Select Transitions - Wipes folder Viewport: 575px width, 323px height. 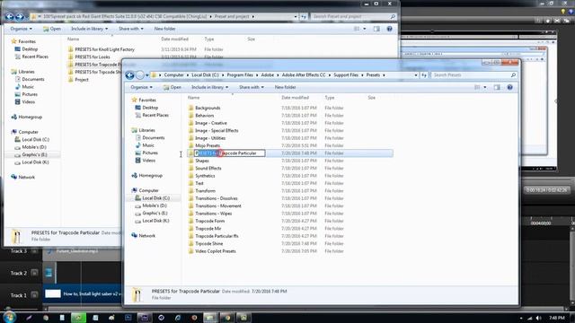pos(214,214)
